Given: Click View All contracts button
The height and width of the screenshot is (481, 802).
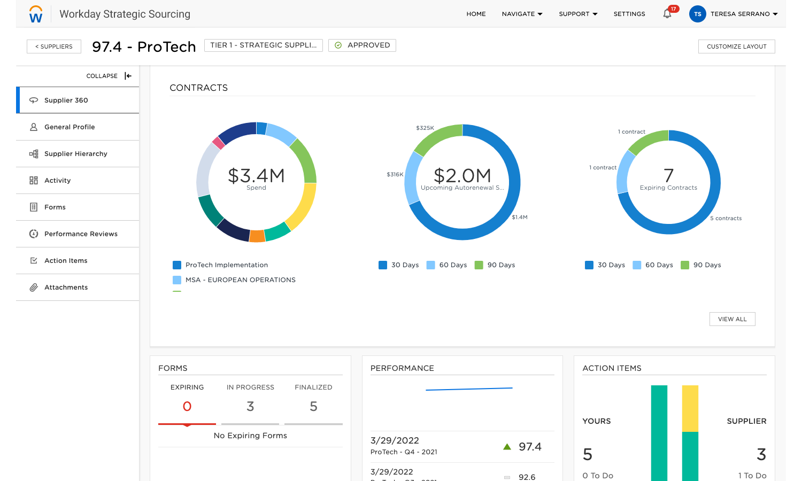Looking at the screenshot, I should click(x=732, y=319).
